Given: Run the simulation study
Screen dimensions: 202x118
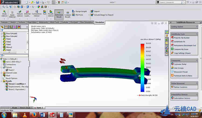Looking at the screenshot, I should click(44, 13).
